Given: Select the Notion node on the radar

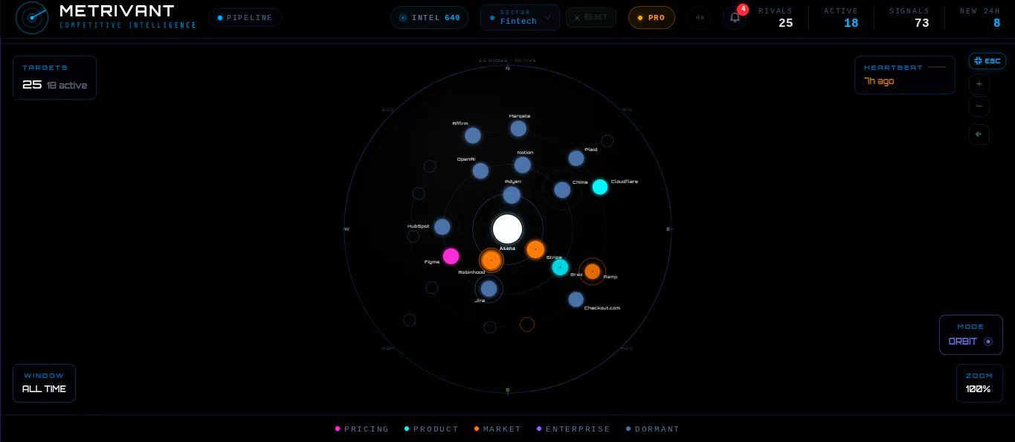Looking at the screenshot, I should coord(523,165).
